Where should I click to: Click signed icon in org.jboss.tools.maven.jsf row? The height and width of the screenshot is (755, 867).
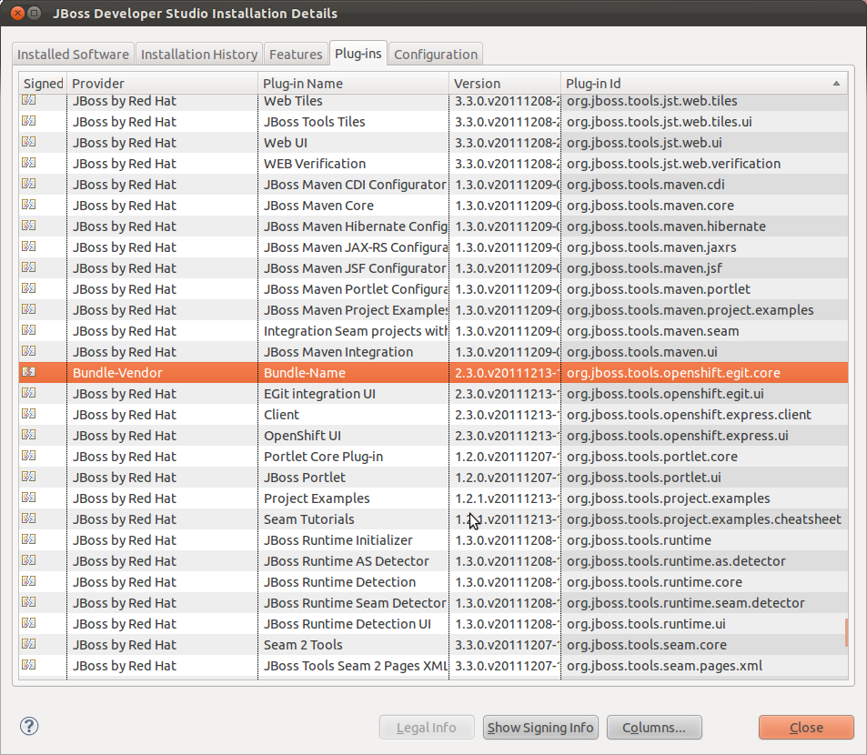pyautogui.click(x=29, y=267)
